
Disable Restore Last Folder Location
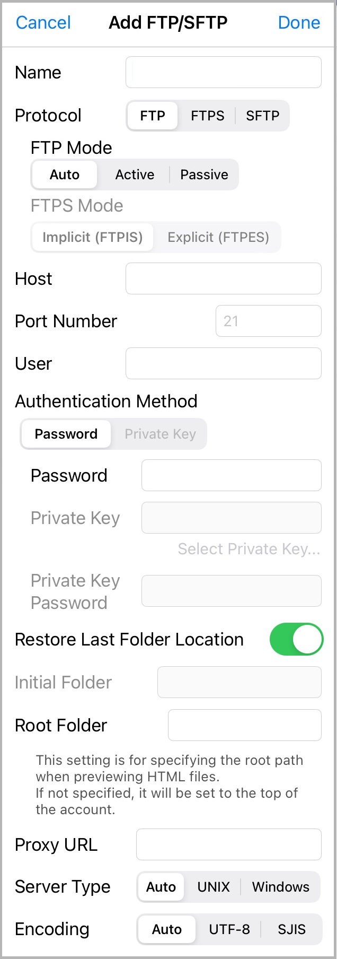[296, 639]
